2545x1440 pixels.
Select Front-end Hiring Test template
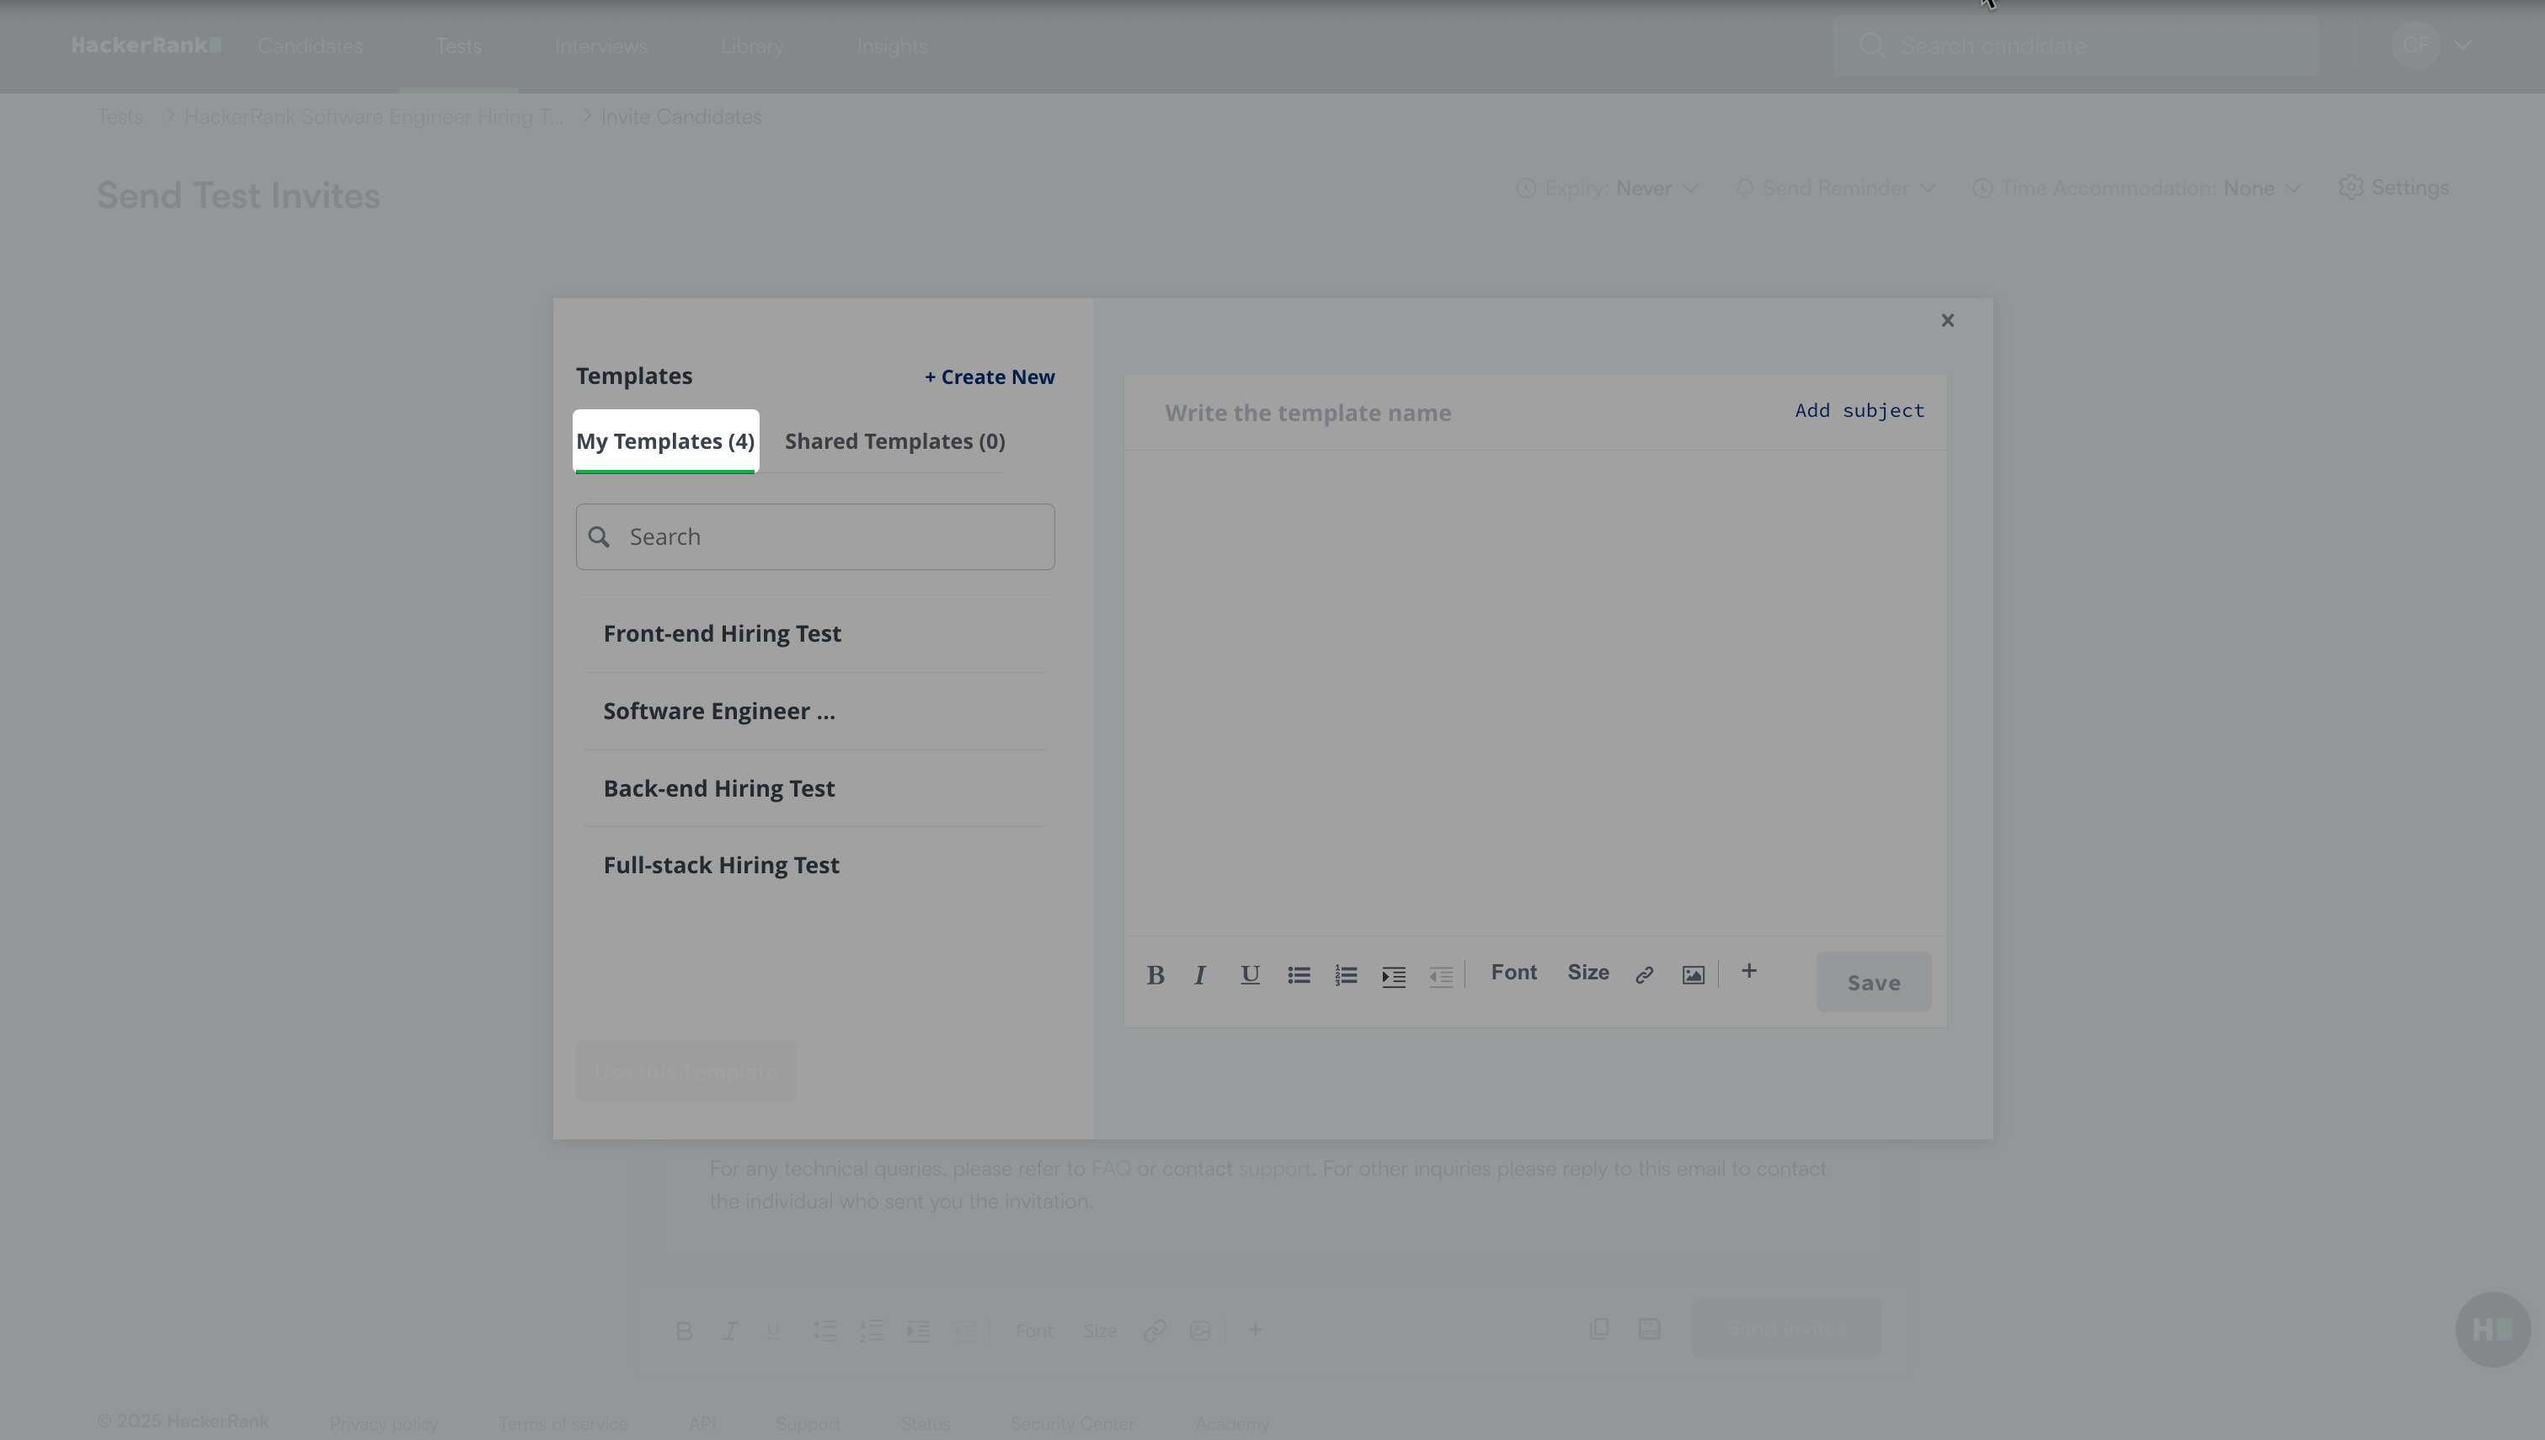point(723,634)
